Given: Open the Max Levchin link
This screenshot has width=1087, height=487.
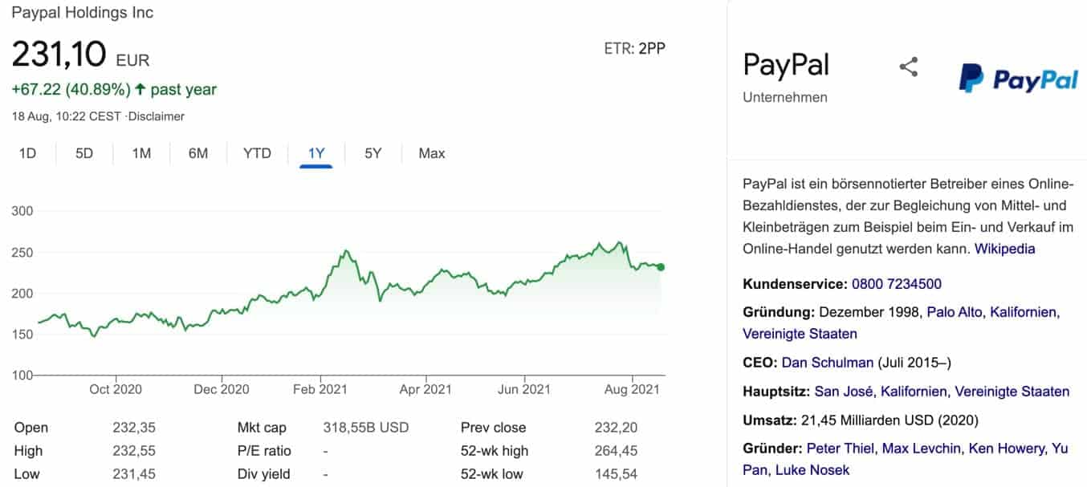Looking at the screenshot, I should coord(921,448).
